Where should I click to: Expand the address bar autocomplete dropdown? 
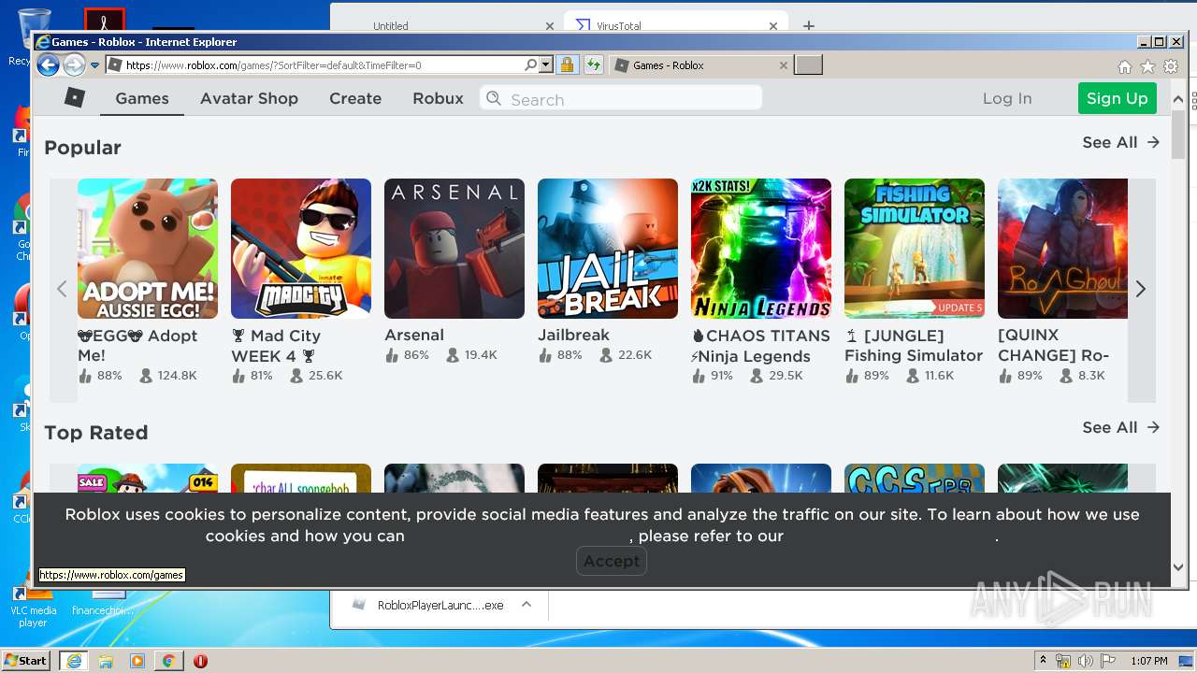[546, 65]
